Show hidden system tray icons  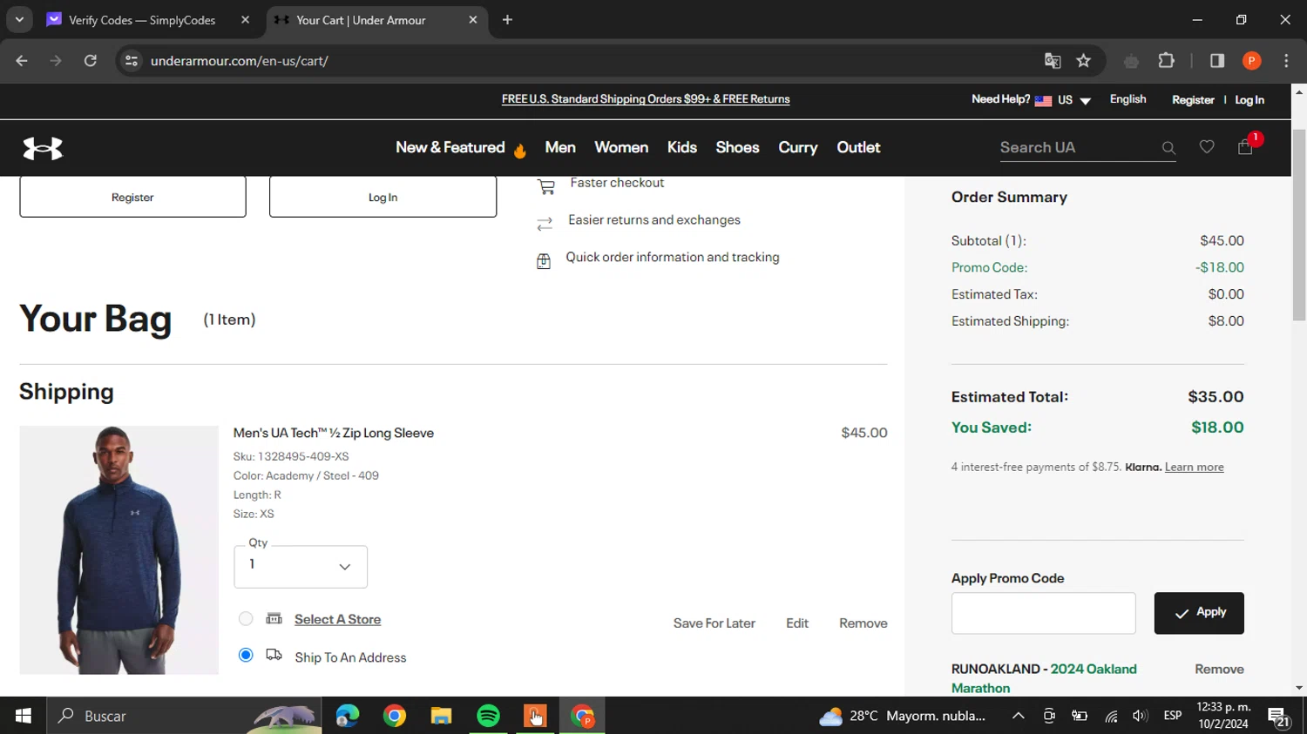click(1018, 716)
